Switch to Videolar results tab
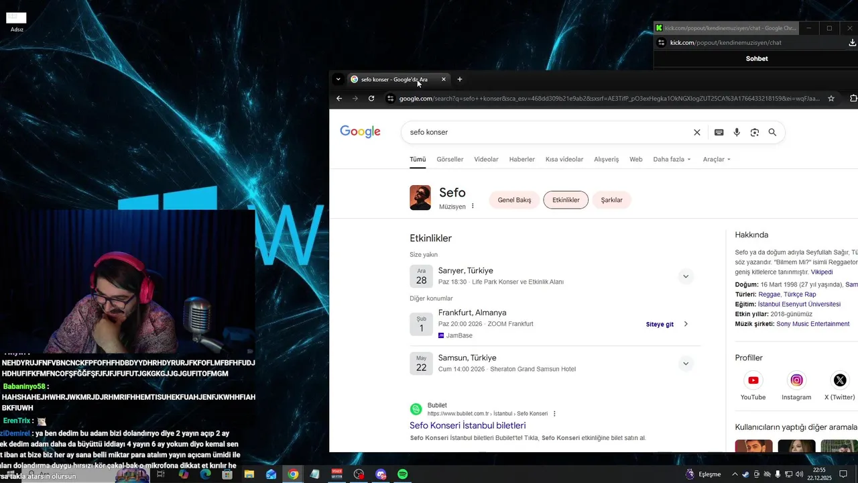The image size is (858, 483). point(486,160)
